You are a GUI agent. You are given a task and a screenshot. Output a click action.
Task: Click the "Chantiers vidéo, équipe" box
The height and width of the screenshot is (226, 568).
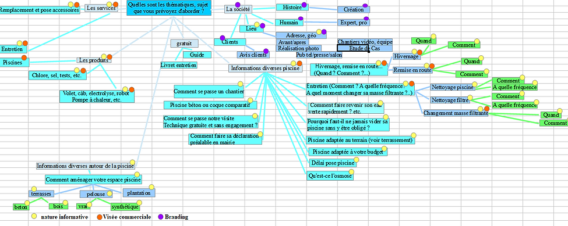click(x=365, y=42)
